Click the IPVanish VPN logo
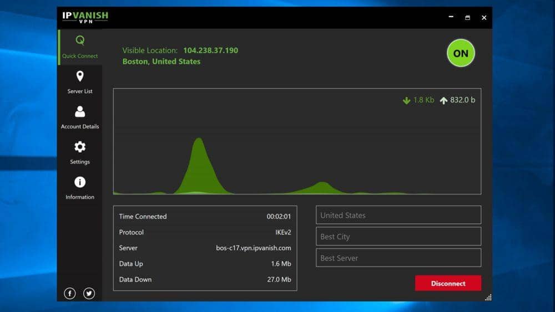 pyautogui.click(x=85, y=17)
